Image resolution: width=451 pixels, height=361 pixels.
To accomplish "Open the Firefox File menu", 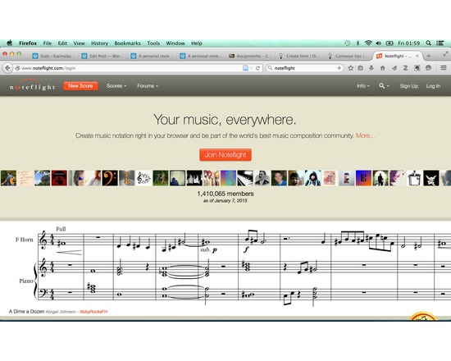I will coord(48,43).
